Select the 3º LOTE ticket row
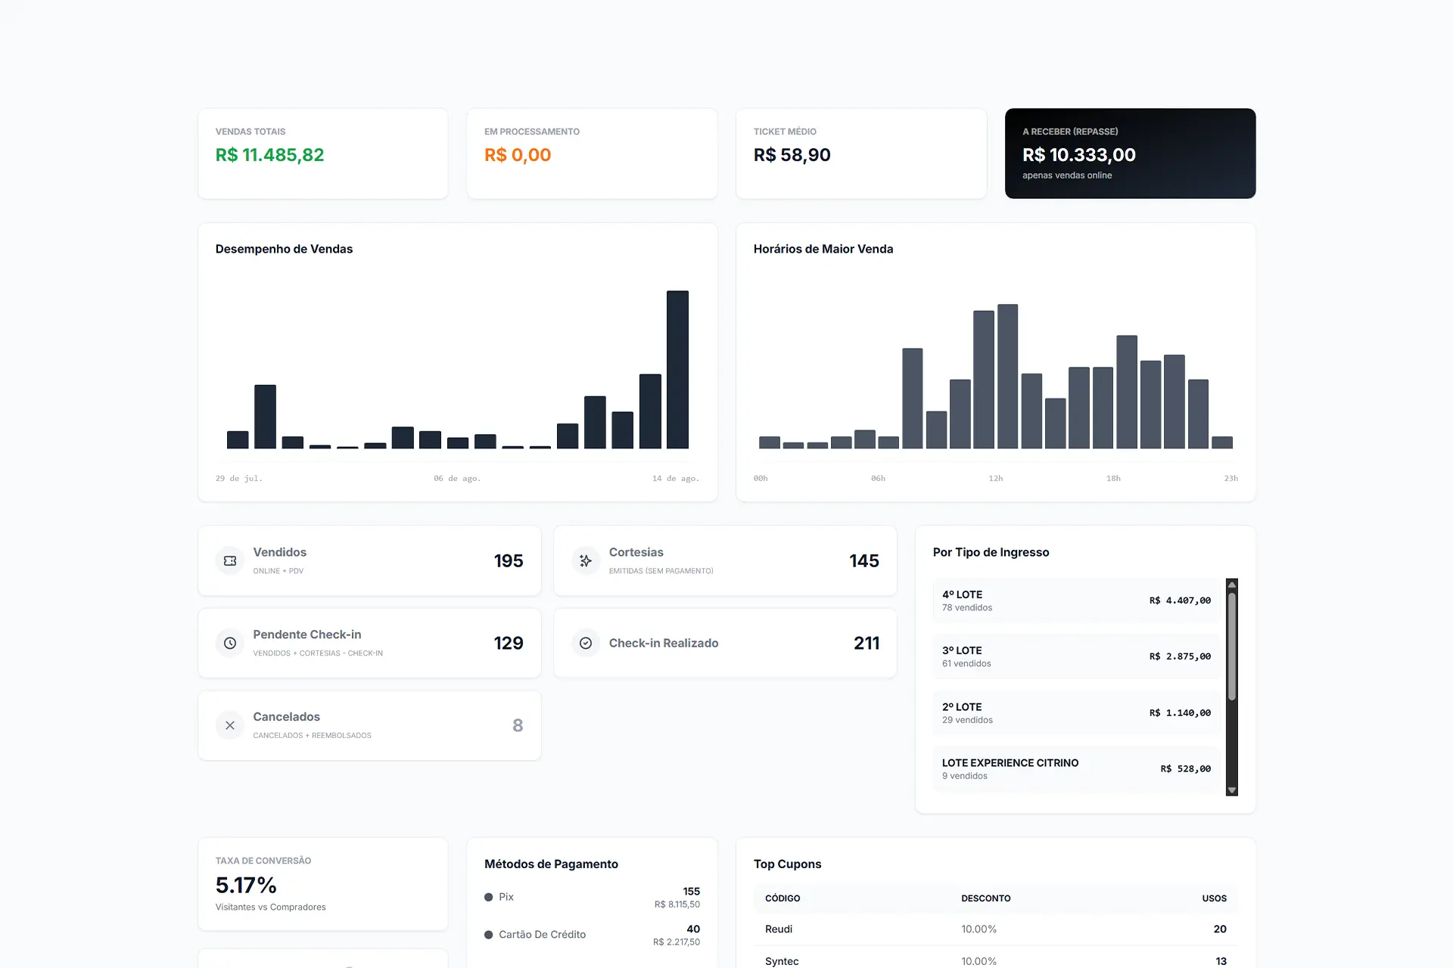This screenshot has width=1453, height=968. [1076, 656]
